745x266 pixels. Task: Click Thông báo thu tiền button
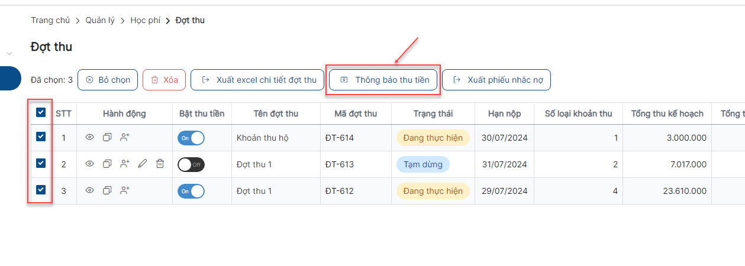[x=383, y=80]
